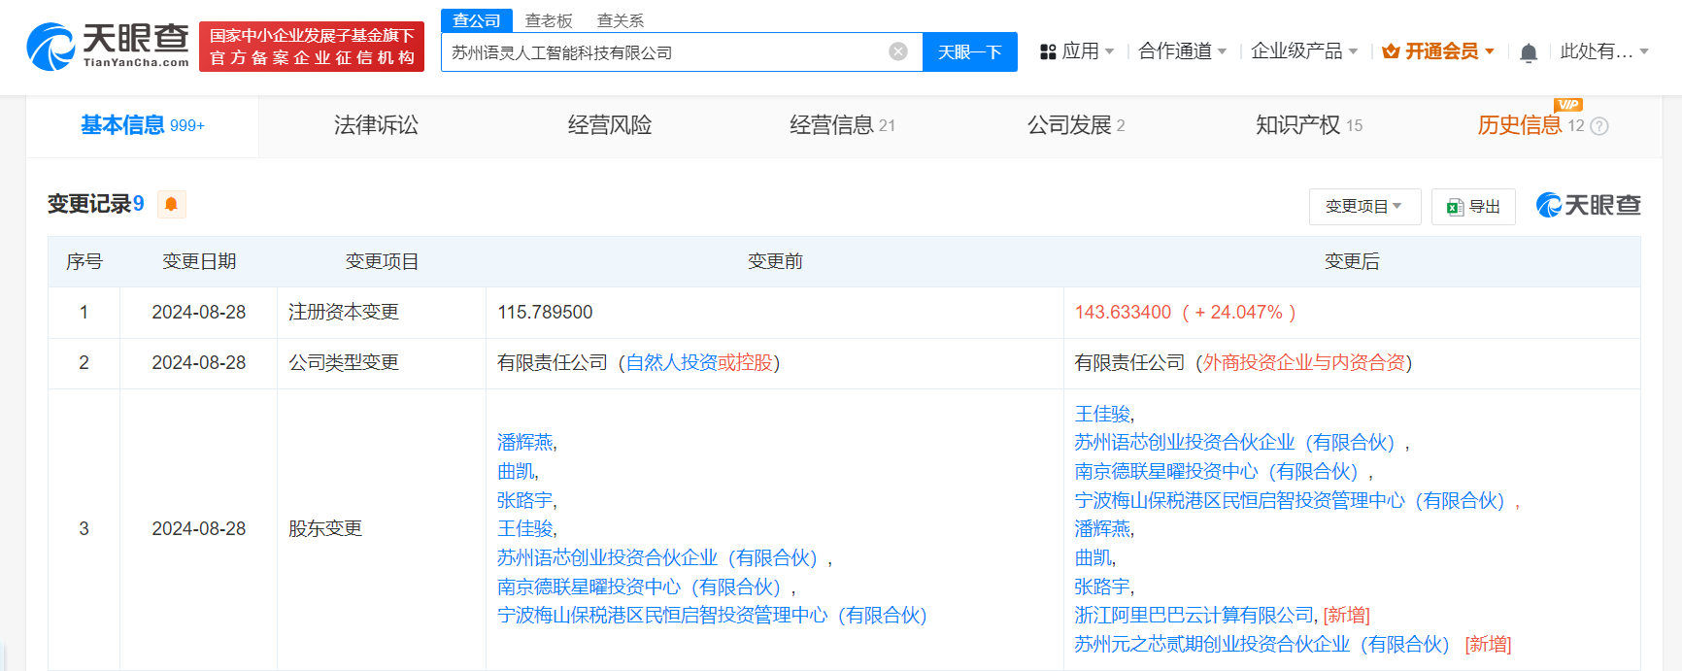Open the 基本信息 tab
The image size is (1682, 671).
click(142, 125)
